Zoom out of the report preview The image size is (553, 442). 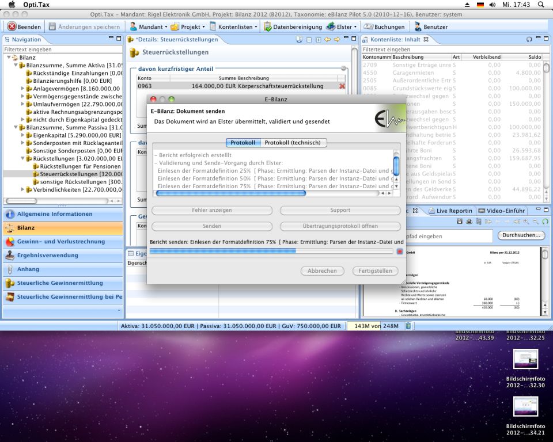pyautogui.click(x=535, y=222)
